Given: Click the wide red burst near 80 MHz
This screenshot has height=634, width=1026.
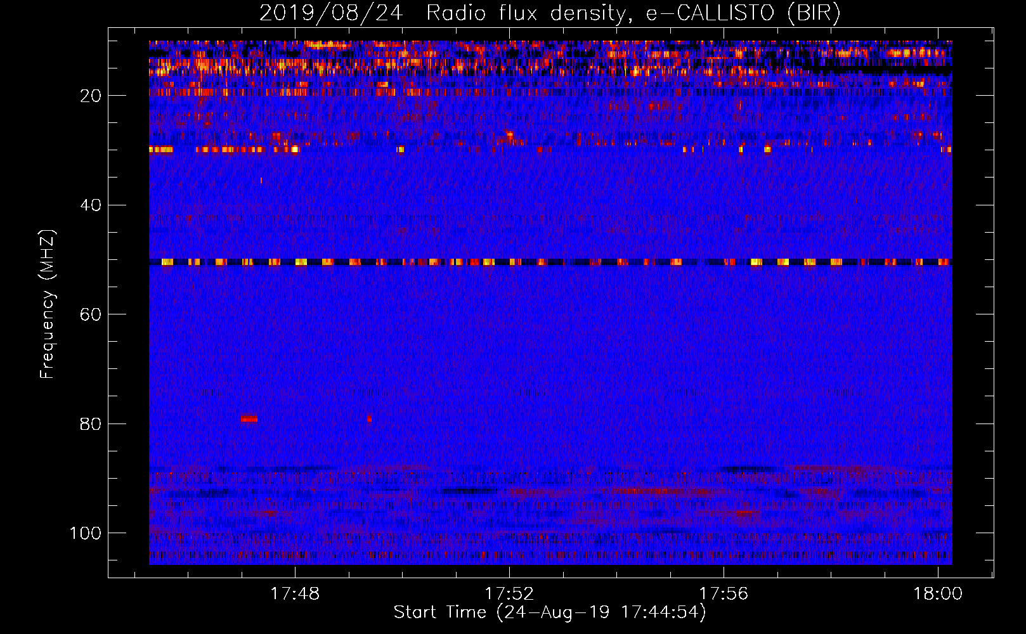Looking at the screenshot, I should pos(249,418).
